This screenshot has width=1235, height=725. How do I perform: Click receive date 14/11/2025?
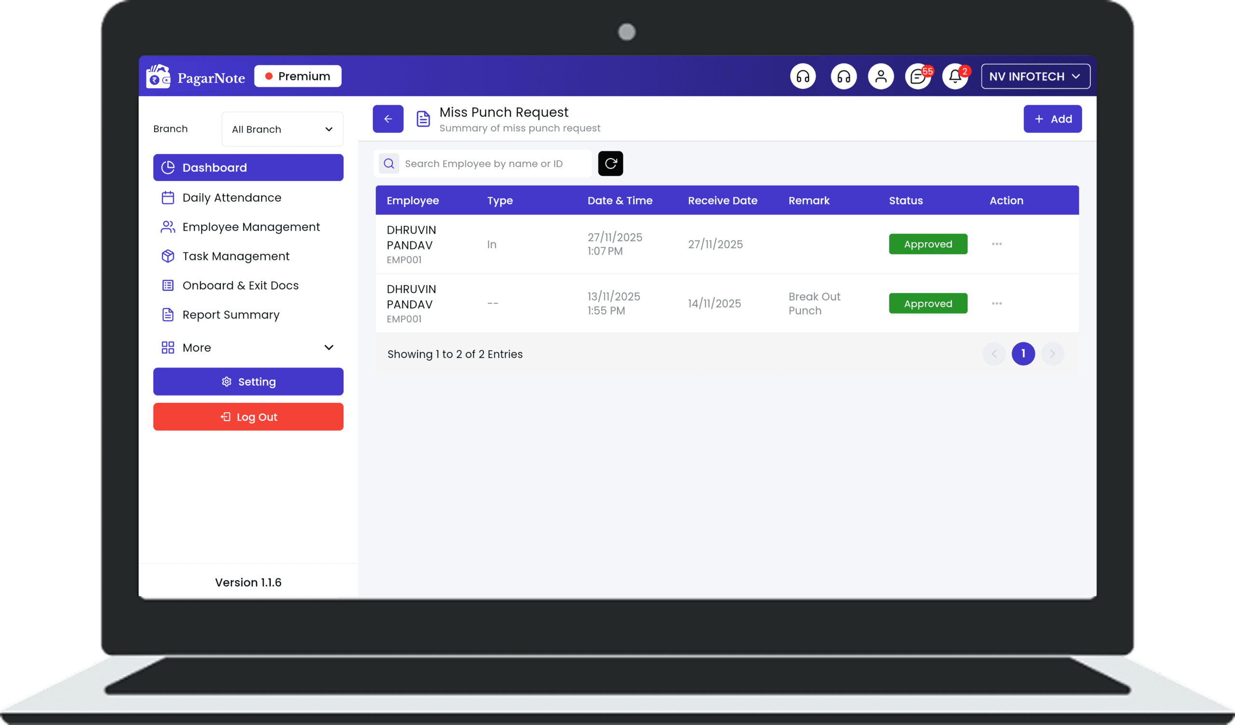(x=714, y=303)
